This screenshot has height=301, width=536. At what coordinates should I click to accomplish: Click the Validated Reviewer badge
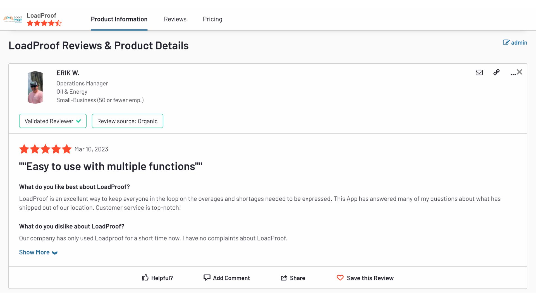coord(53,121)
